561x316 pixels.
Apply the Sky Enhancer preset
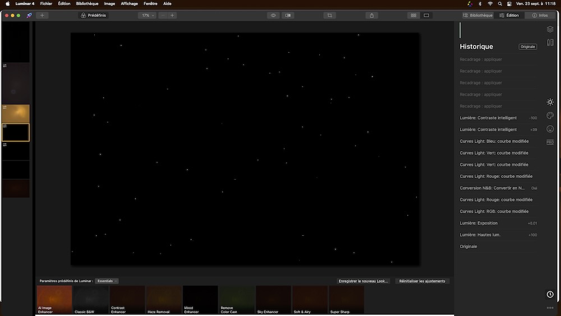273,300
